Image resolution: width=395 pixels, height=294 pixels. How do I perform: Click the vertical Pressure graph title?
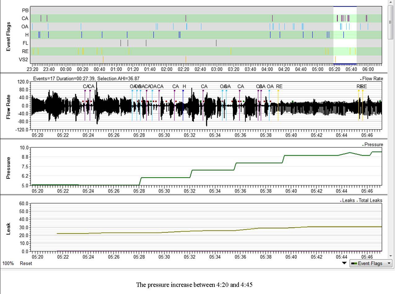[8, 168]
